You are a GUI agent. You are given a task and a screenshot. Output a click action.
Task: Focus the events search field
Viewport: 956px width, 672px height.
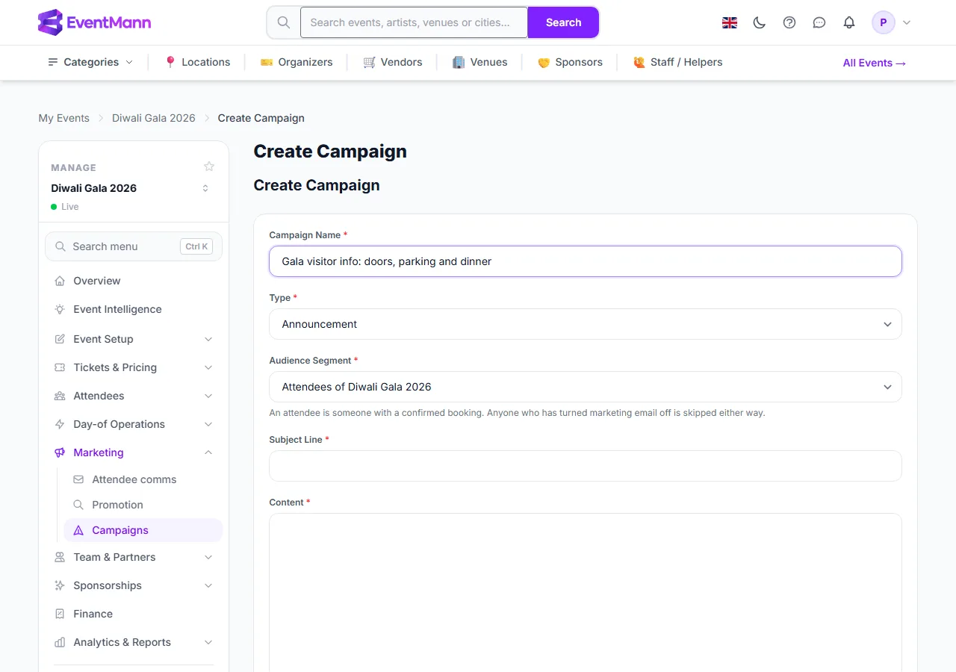click(x=414, y=22)
